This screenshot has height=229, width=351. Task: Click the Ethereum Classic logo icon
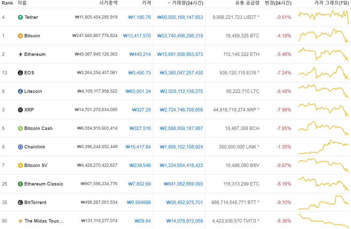click(20, 184)
